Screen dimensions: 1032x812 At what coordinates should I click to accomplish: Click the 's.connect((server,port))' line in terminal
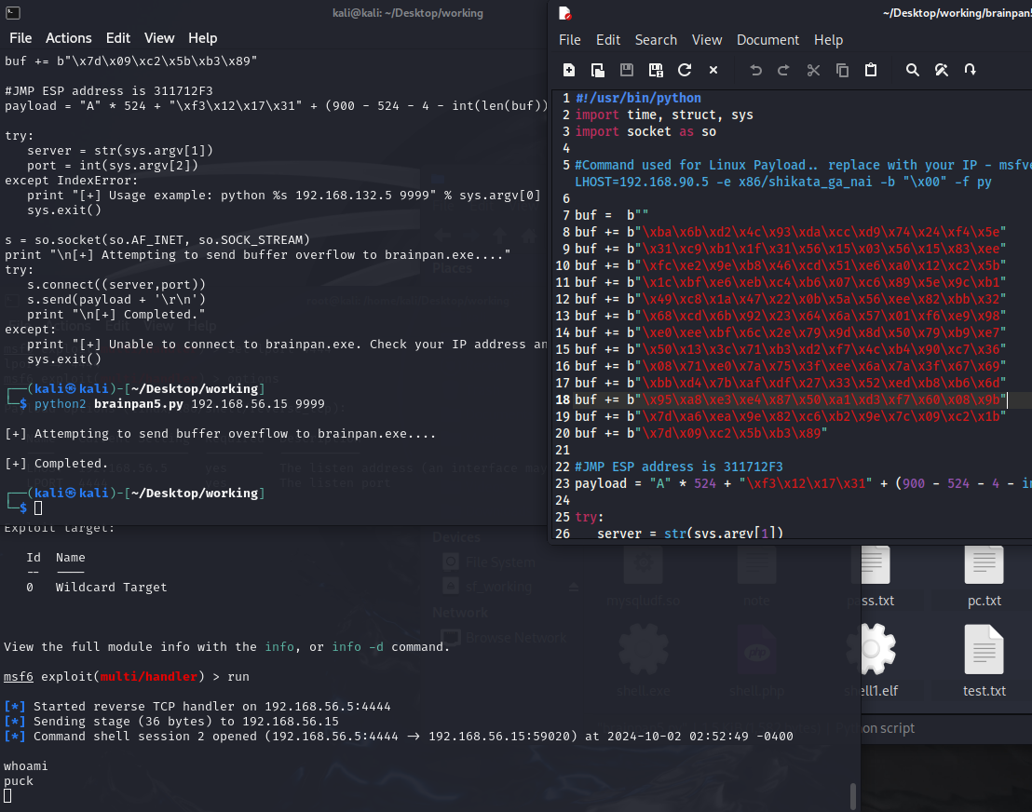(x=116, y=285)
